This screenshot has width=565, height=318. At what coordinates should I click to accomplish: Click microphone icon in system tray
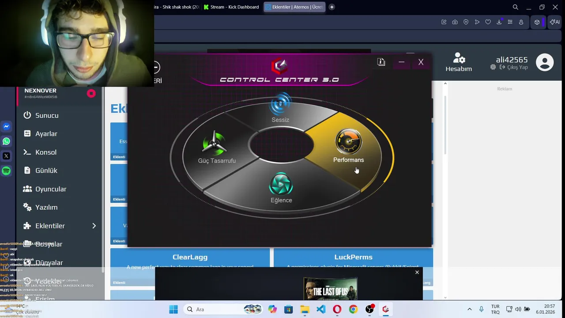[481, 309]
